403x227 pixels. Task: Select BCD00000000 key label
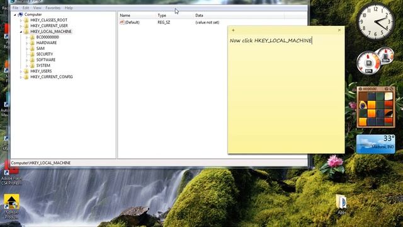click(x=48, y=37)
